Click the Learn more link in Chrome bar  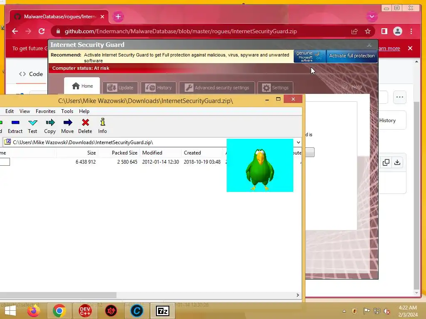(x=389, y=49)
